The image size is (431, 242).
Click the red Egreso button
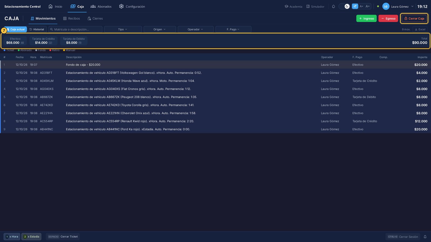388,19
